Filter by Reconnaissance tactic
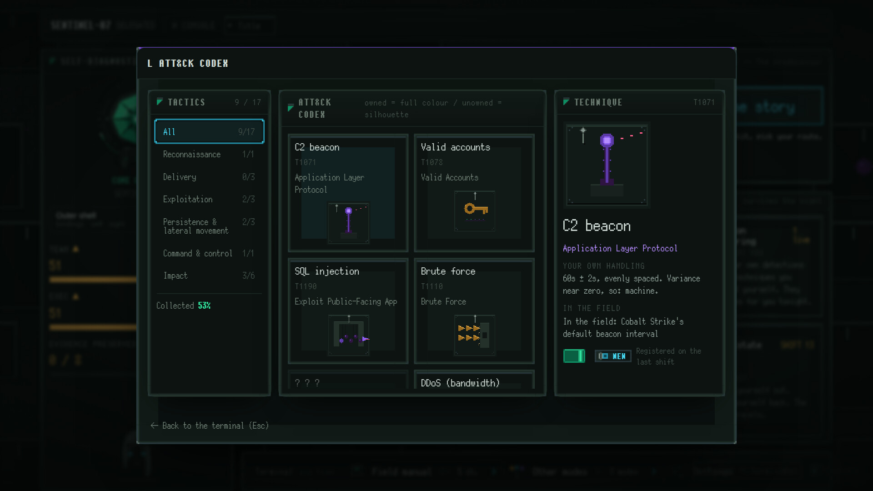873x491 pixels. tap(209, 154)
